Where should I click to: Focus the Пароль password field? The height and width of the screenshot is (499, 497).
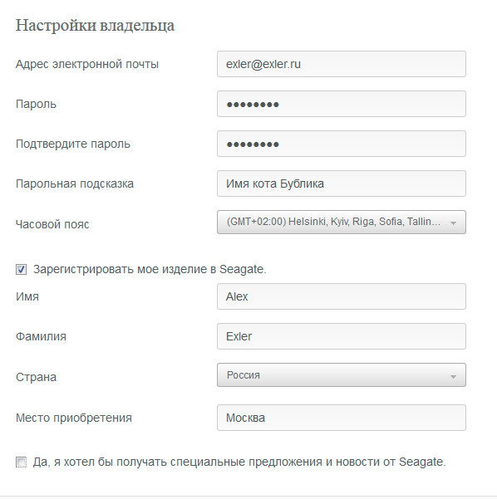click(x=342, y=104)
